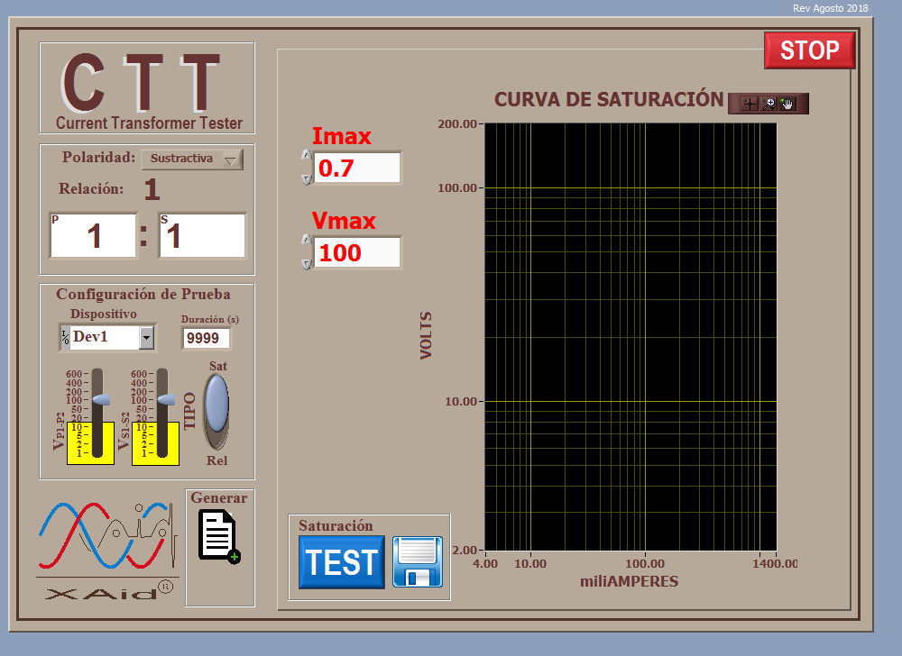
Task: Start the Saturación TEST button
Action: [341, 562]
